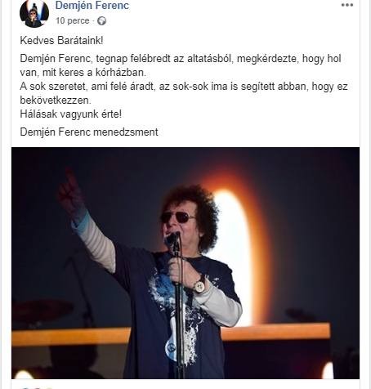371x389 pixels.
Task: Click the singer's sunglasses in the photo
Action: pos(178,217)
